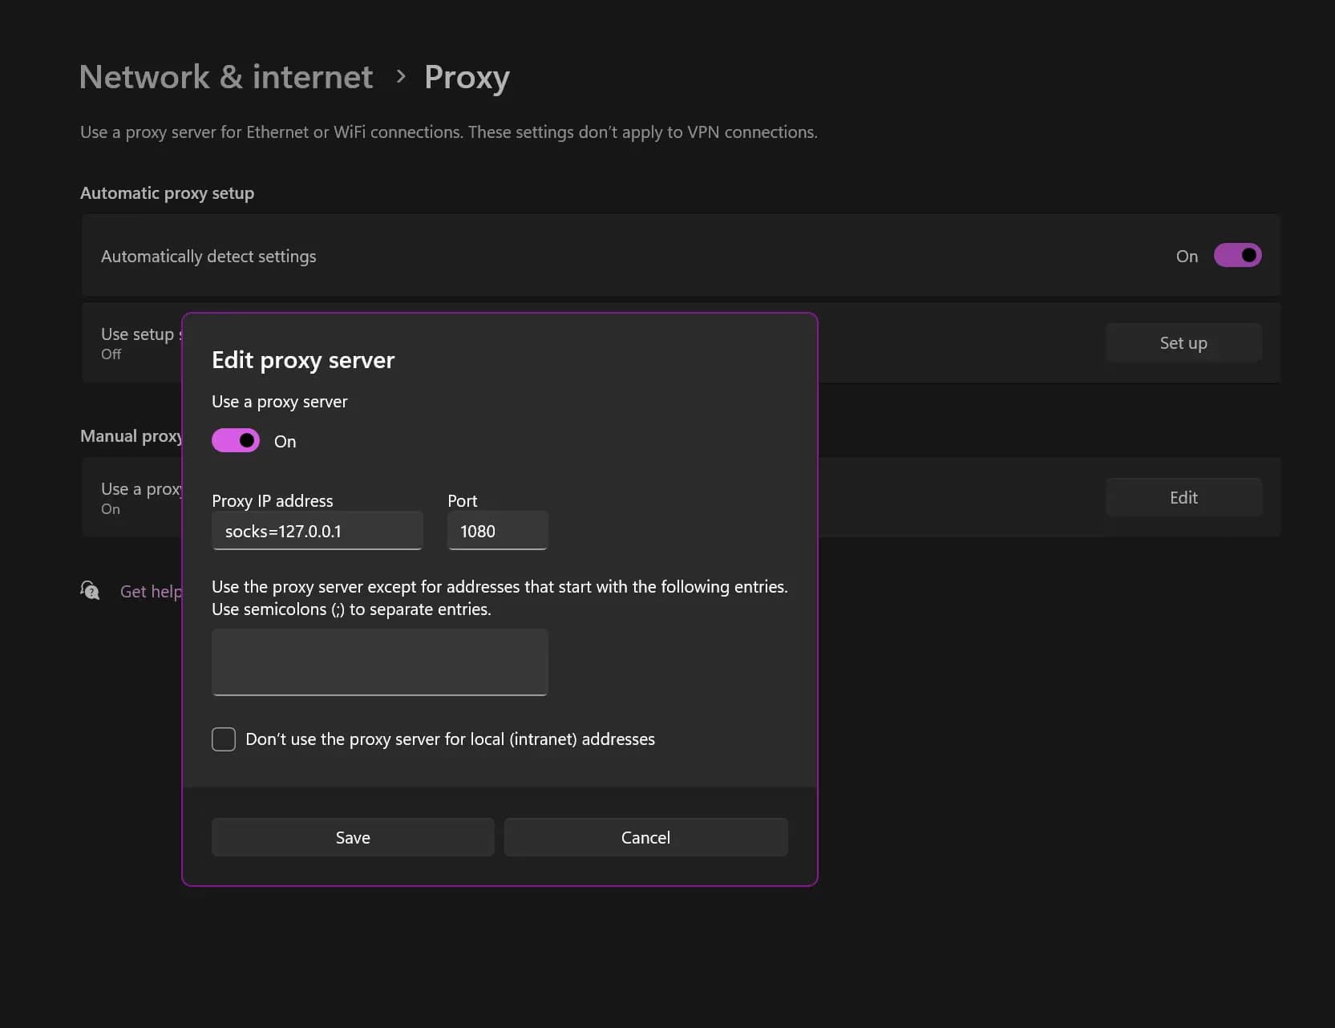Click the Get help icon
This screenshot has width=1335, height=1028.
coord(90,591)
